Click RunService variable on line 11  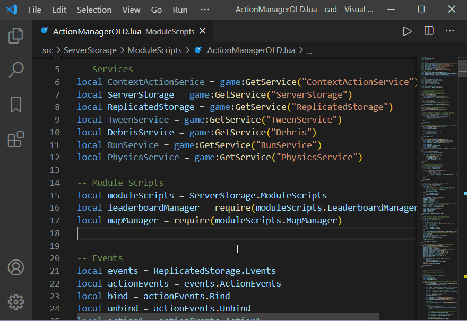tap(133, 145)
